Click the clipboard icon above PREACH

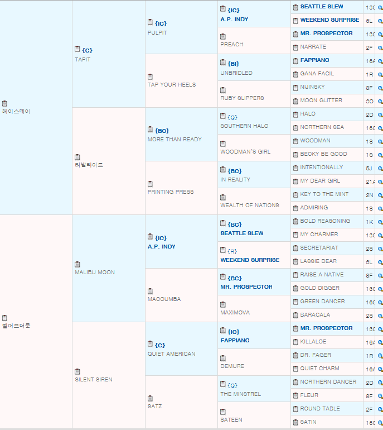[x=223, y=36]
